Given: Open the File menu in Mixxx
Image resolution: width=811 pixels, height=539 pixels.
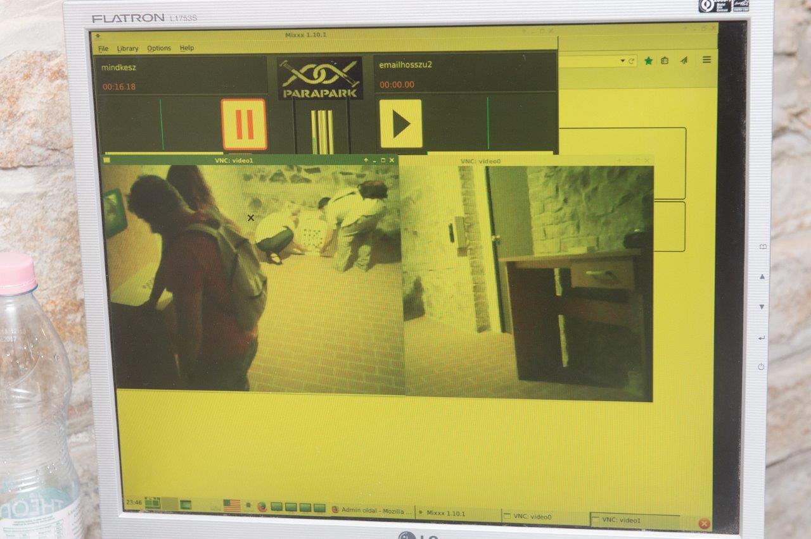Looking at the screenshot, I should click(103, 49).
